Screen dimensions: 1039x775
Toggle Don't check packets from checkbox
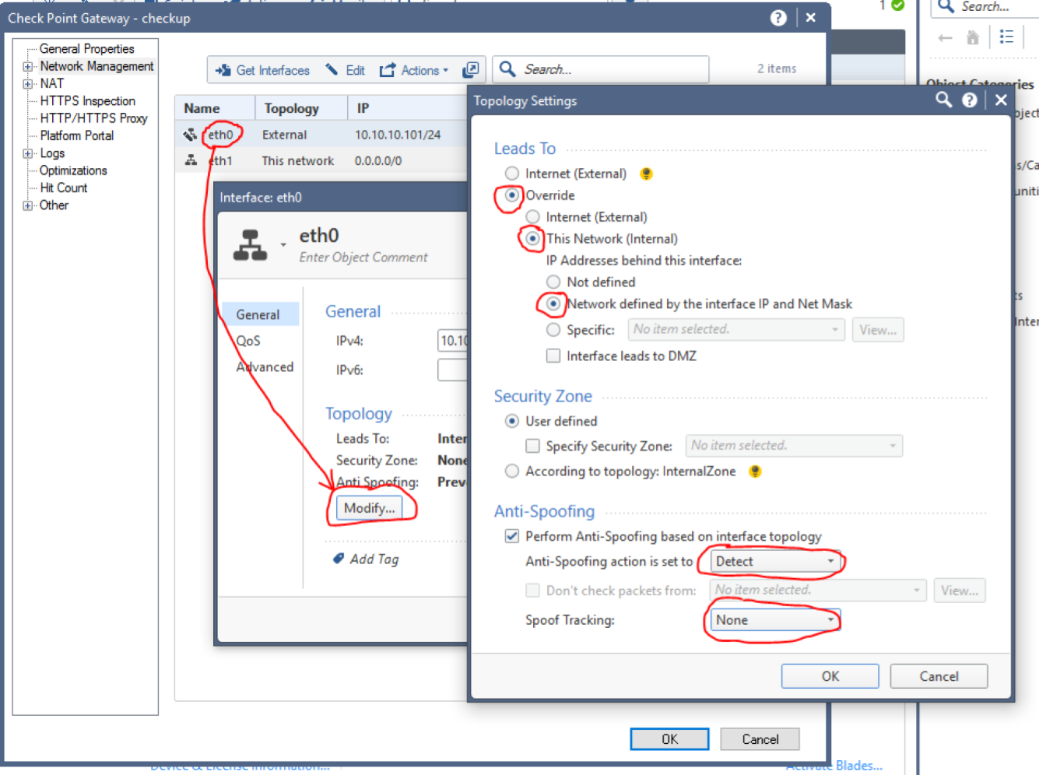532,591
